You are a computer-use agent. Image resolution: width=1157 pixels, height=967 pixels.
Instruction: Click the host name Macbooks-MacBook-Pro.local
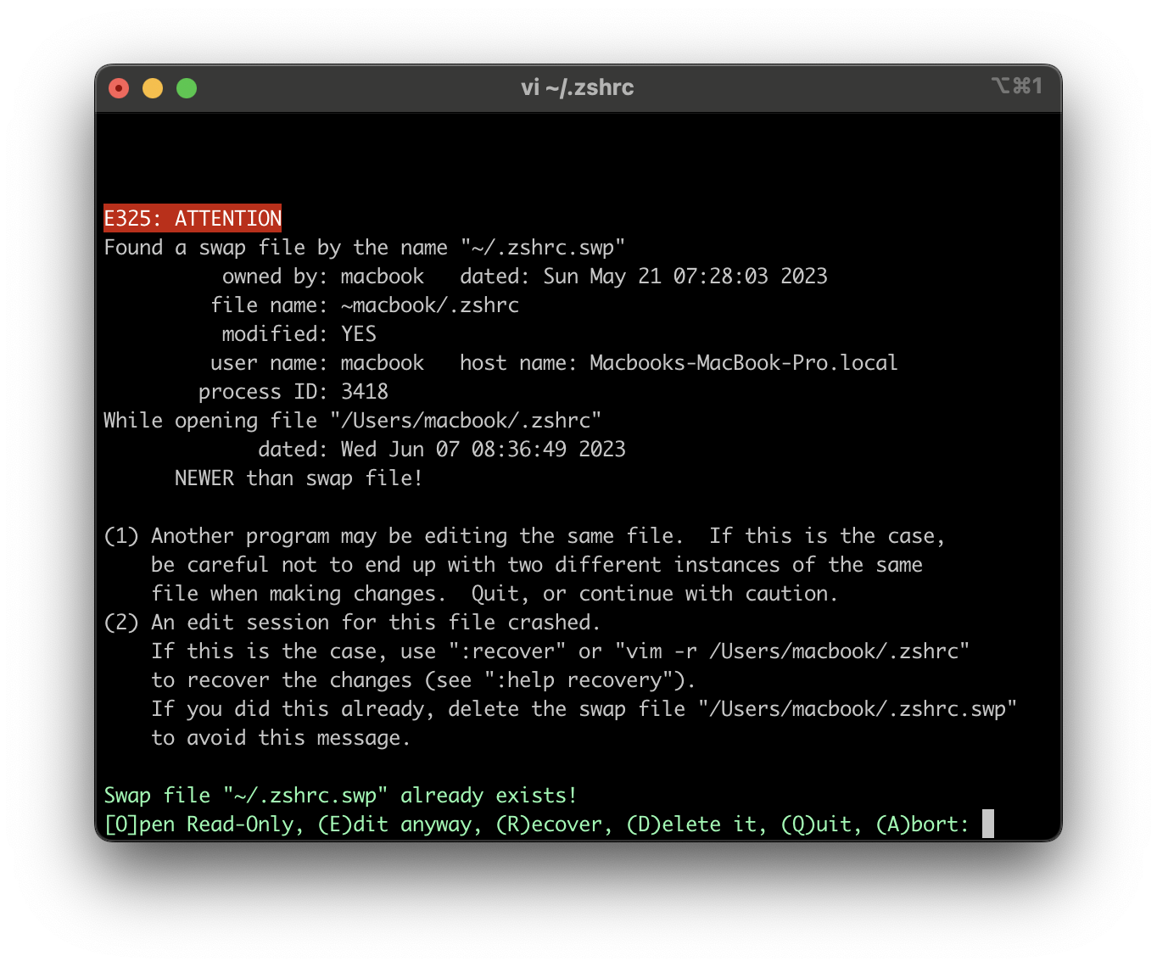tap(744, 362)
